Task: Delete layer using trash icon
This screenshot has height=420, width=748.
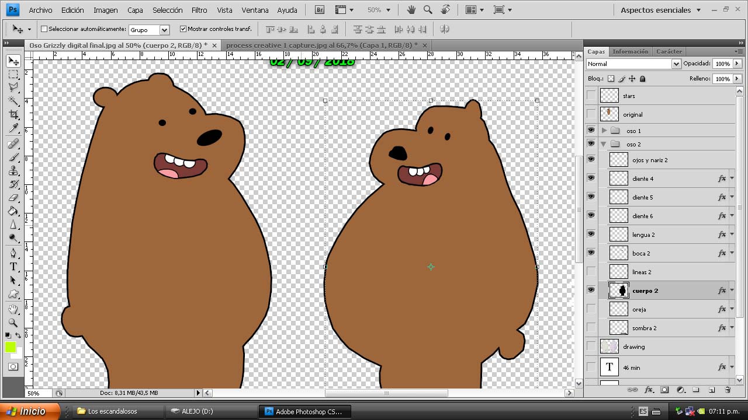Action: pyautogui.click(x=728, y=390)
